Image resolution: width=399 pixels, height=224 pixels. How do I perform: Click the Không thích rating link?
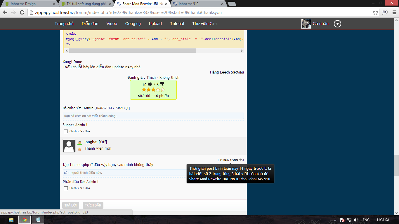click(169, 77)
